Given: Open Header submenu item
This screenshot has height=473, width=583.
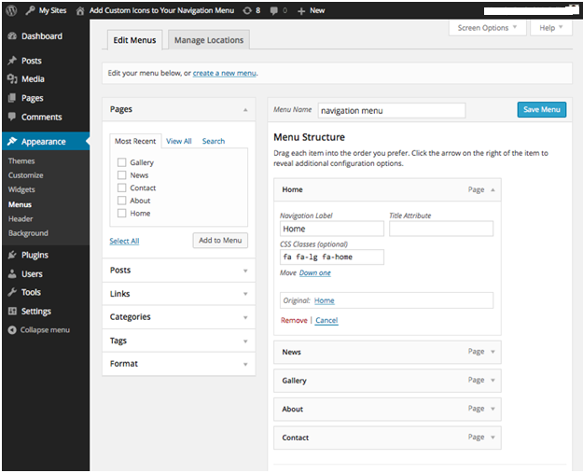Looking at the screenshot, I should [21, 219].
